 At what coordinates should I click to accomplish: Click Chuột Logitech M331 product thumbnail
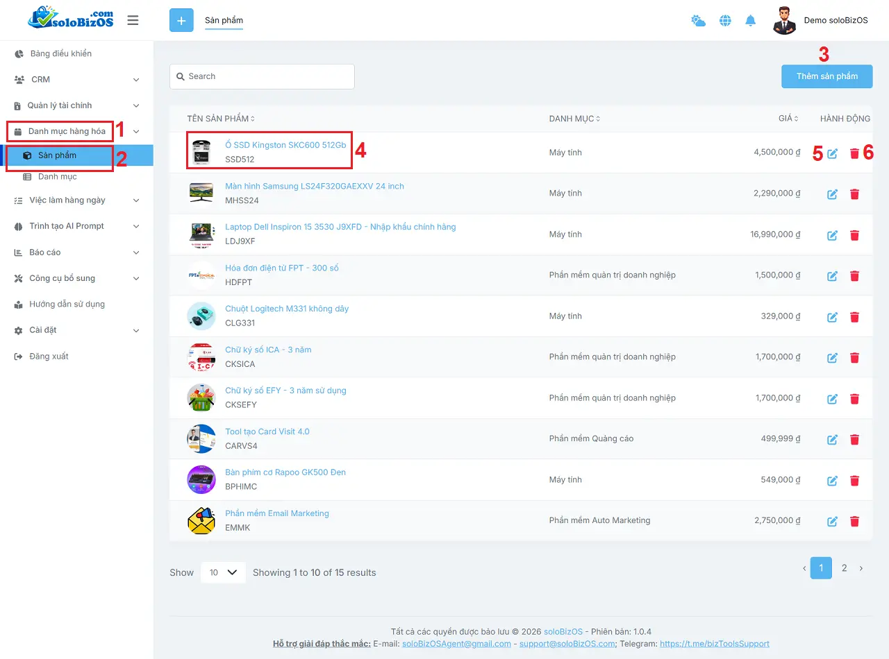201,316
